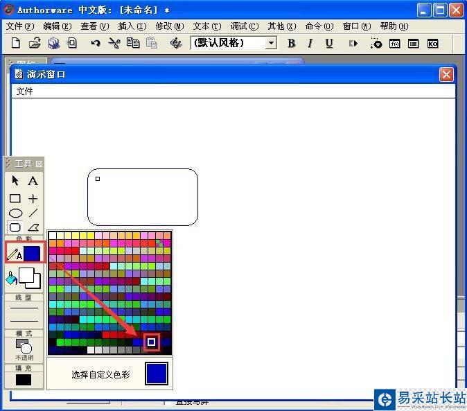Screen dimensions: 467x411
Task: Open the 调试(C) menu
Action: 245,26
